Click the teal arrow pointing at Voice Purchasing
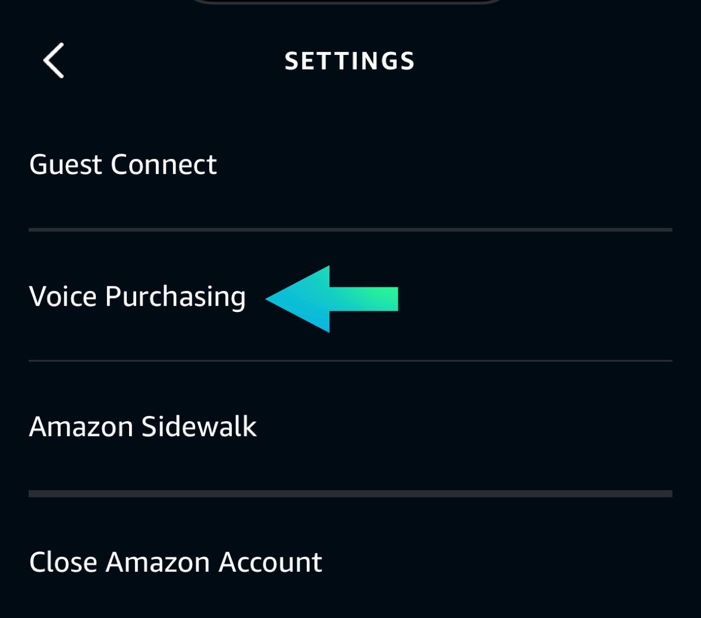This screenshot has height=618, width=701. click(x=331, y=299)
